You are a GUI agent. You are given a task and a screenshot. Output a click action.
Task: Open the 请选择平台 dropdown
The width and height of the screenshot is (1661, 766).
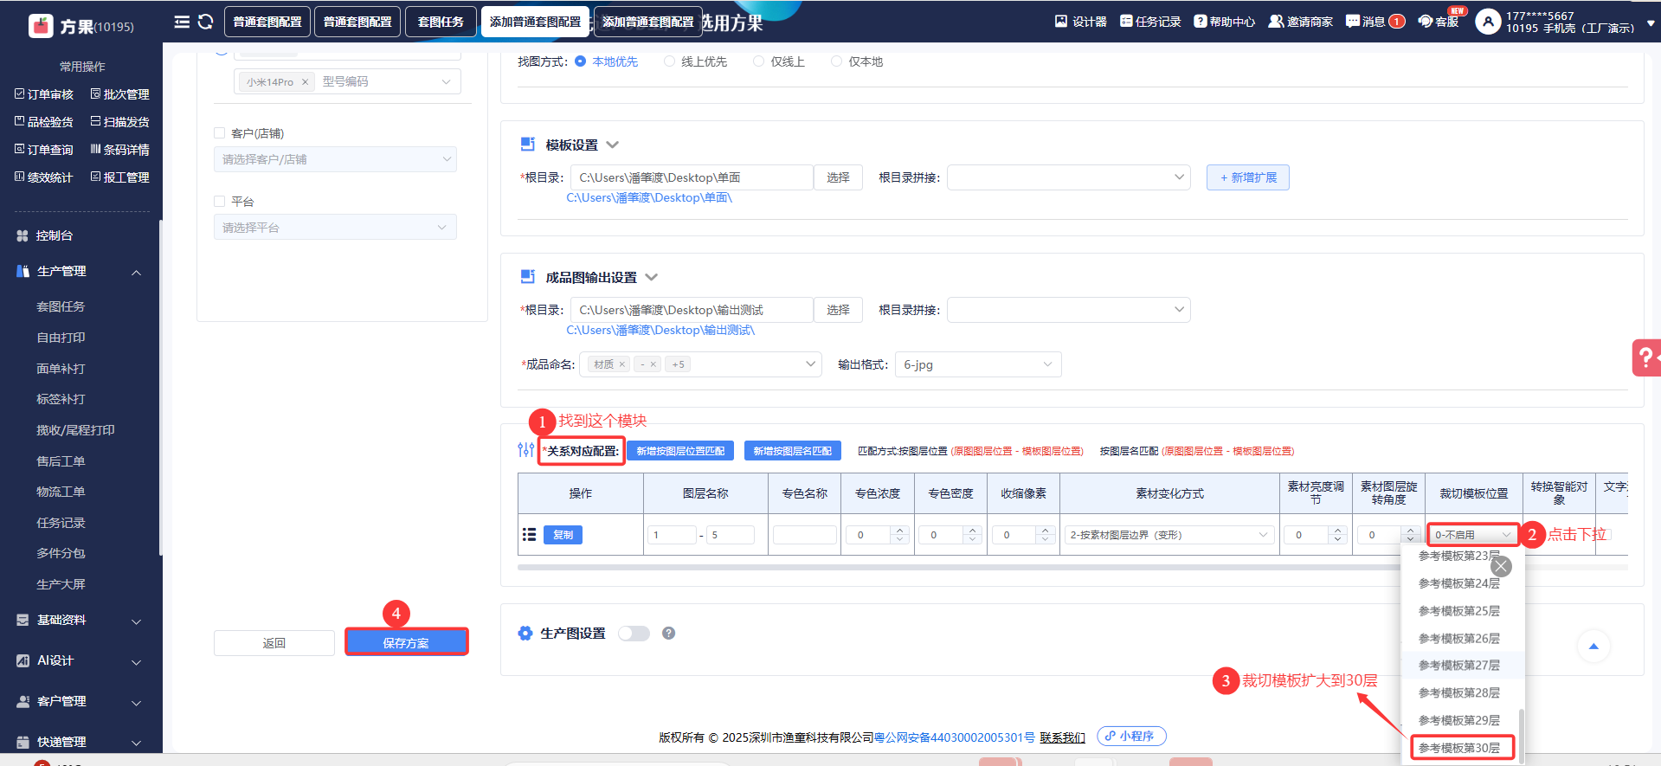[x=335, y=228]
